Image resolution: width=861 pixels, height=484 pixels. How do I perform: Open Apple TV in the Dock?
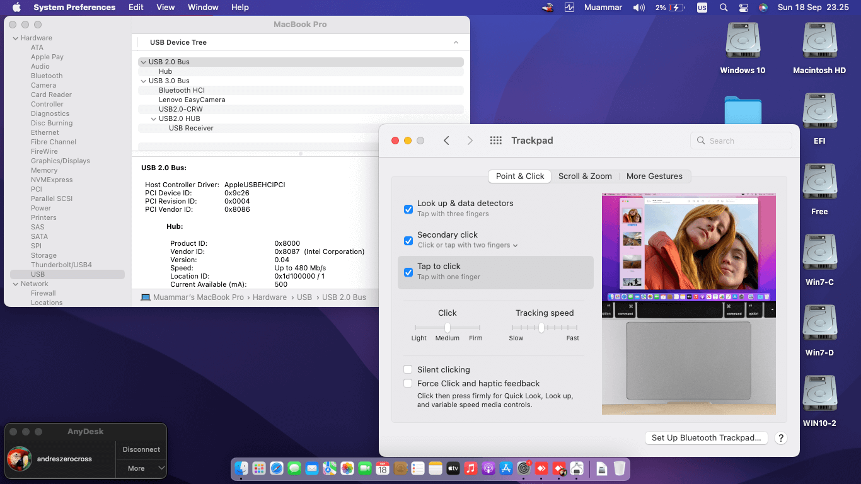(x=453, y=468)
